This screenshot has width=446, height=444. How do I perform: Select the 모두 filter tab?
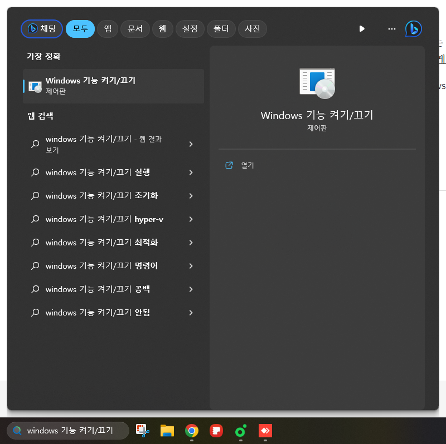tap(80, 29)
